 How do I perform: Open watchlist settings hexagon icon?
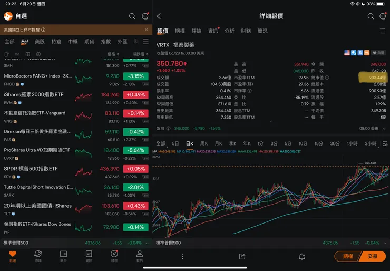38,54
